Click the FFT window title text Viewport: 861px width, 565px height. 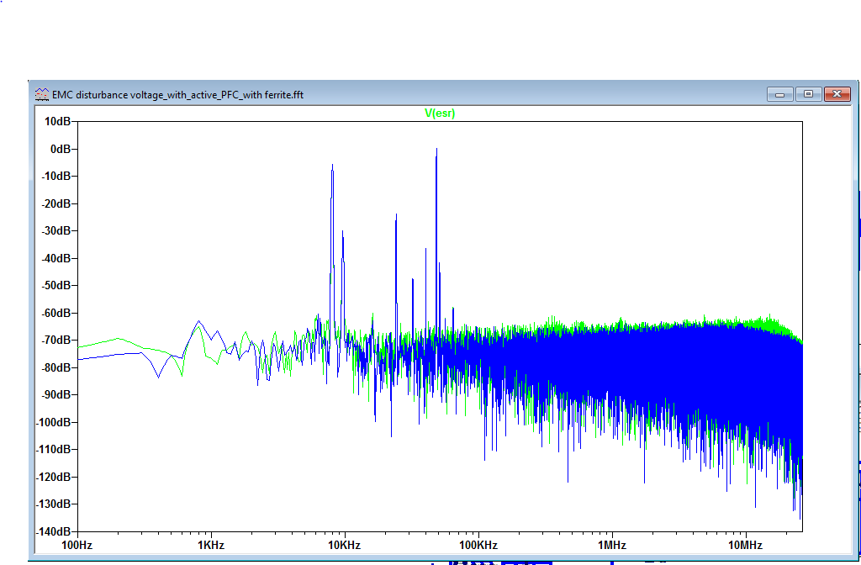(178, 95)
